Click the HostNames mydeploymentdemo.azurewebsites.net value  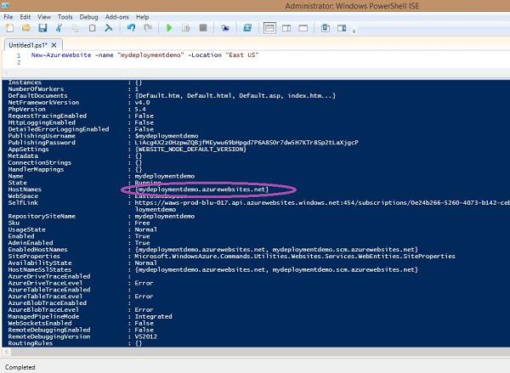coord(202,189)
